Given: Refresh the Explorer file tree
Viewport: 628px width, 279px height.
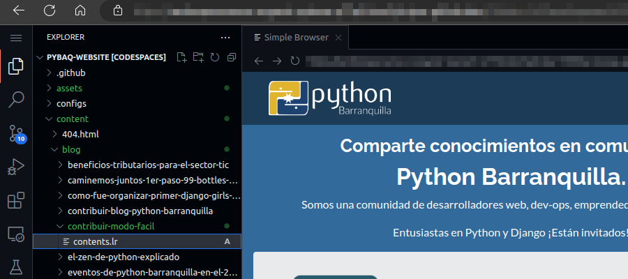Looking at the screenshot, I should (x=215, y=57).
